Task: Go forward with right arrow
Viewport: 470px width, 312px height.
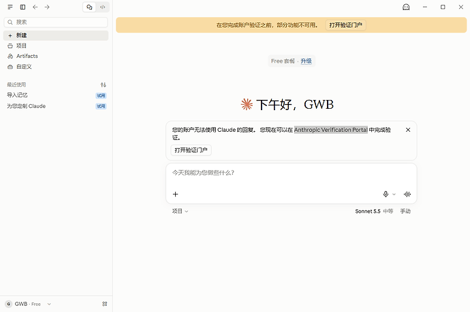Action: pos(47,7)
